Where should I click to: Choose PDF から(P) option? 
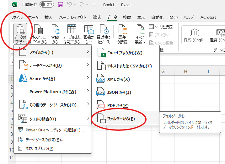click(x=126, y=106)
